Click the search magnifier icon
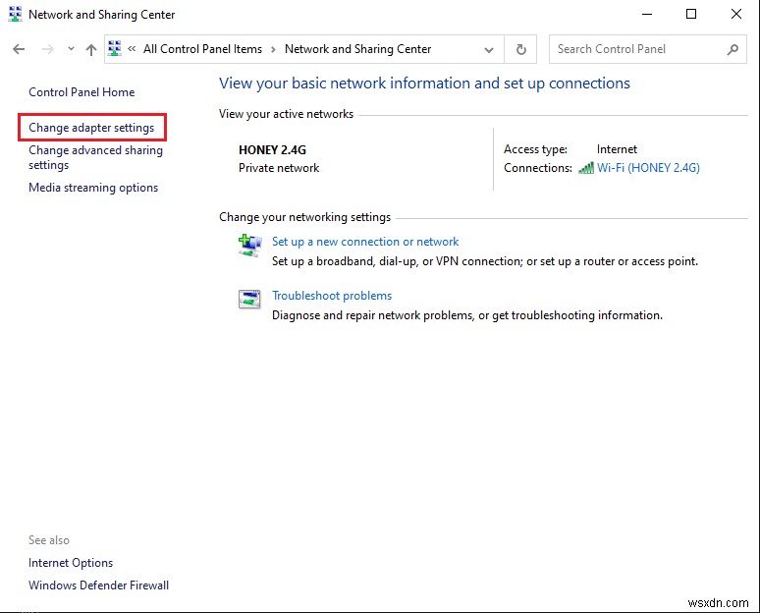Image resolution: width=760 pixels, height=613 pixels. click(x=733, y=49)
